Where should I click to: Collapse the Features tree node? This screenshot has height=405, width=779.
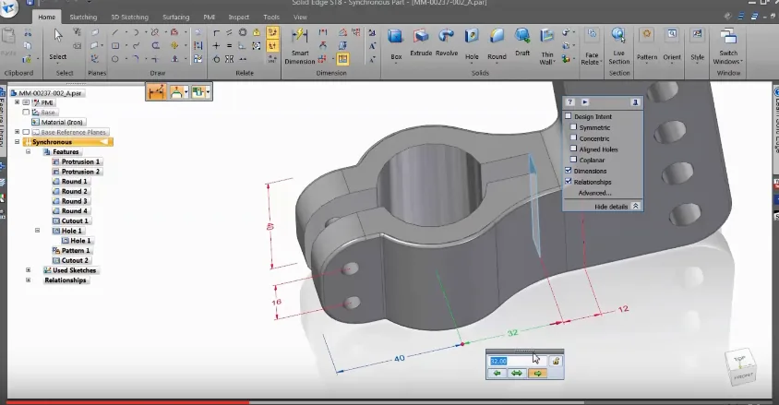point(28,152)
